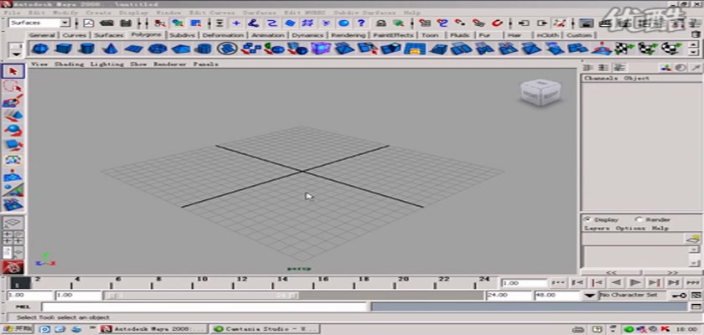Screen dimensions: 704x335
Task: Click the save scene floppy icon
Action: pyautogui.click(x=127, y=23)
